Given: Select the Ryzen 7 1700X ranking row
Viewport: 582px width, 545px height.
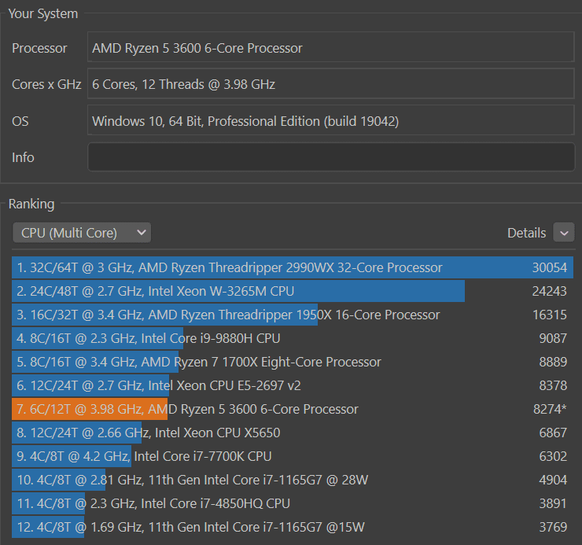Looking at the screenshot, I should tap(293, 362).
